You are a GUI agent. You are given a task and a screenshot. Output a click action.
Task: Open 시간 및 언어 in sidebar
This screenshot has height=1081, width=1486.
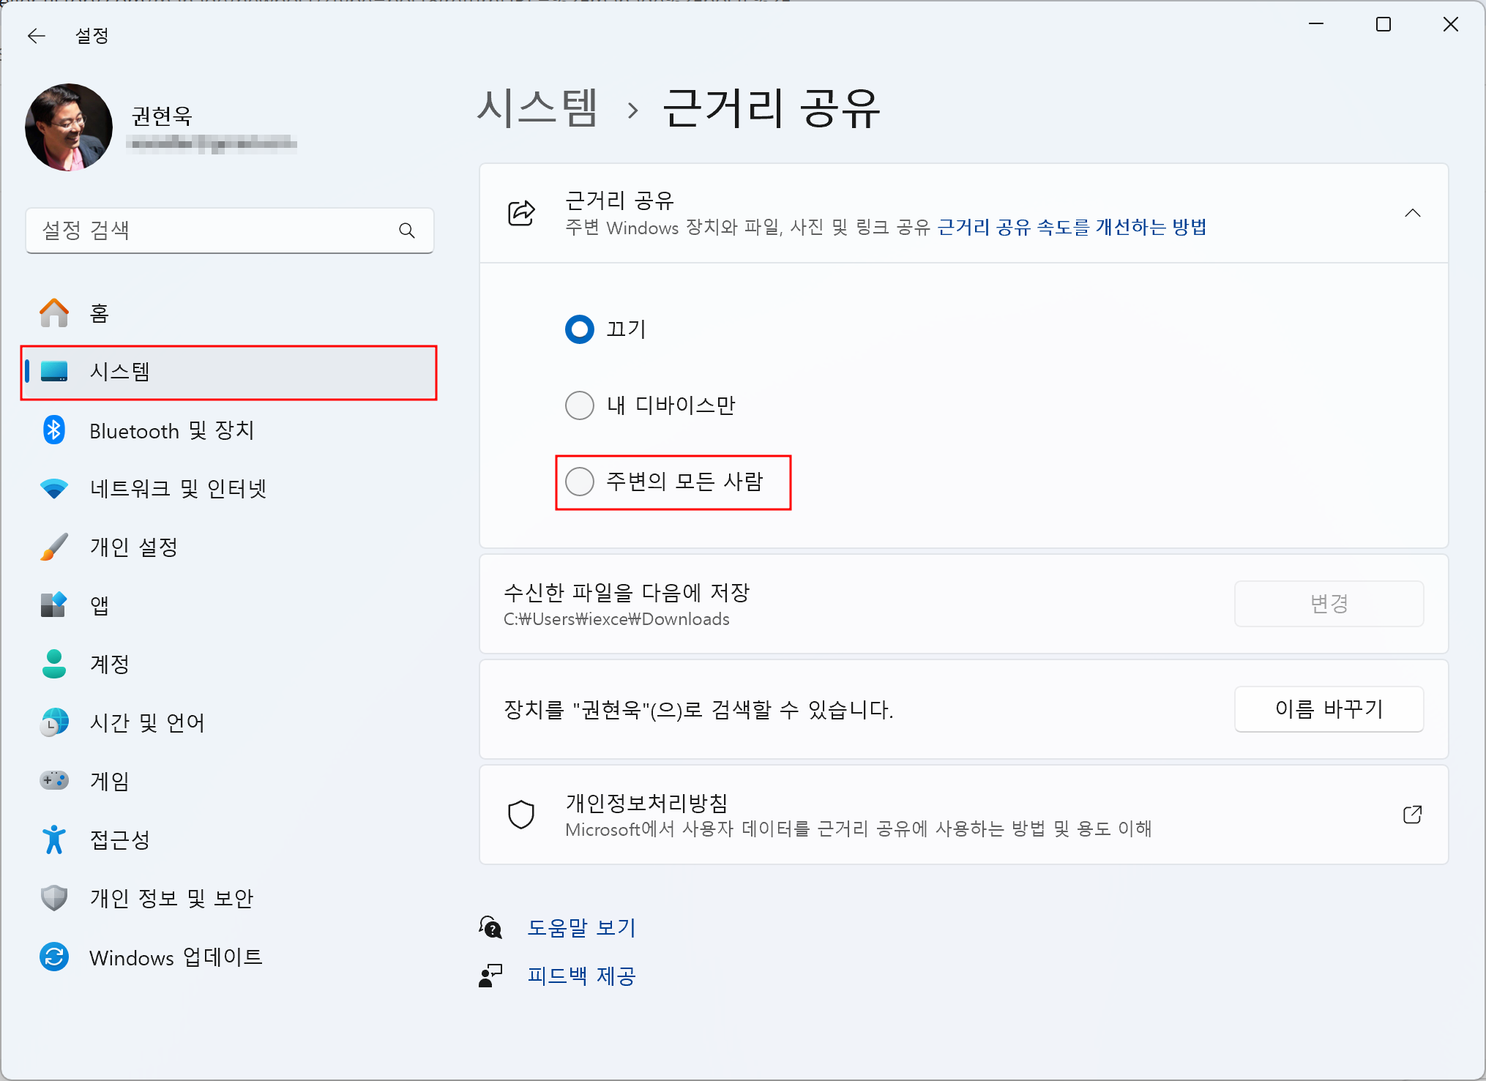(x=147, y=722)
